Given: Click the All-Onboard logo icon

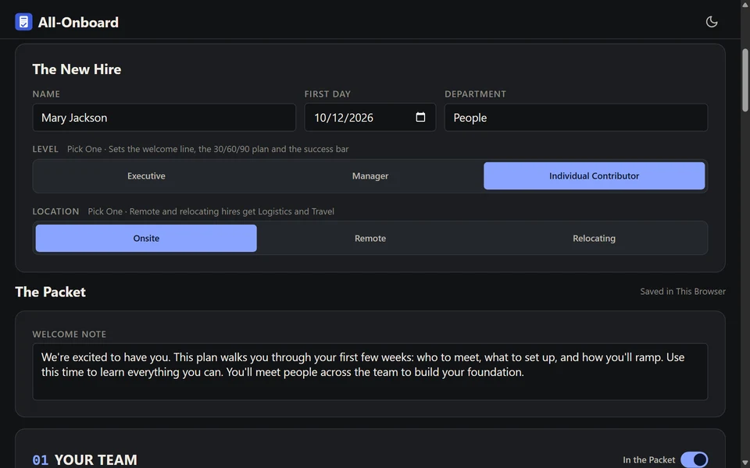Looking at the screenshot, I should (x=23, y=22).
